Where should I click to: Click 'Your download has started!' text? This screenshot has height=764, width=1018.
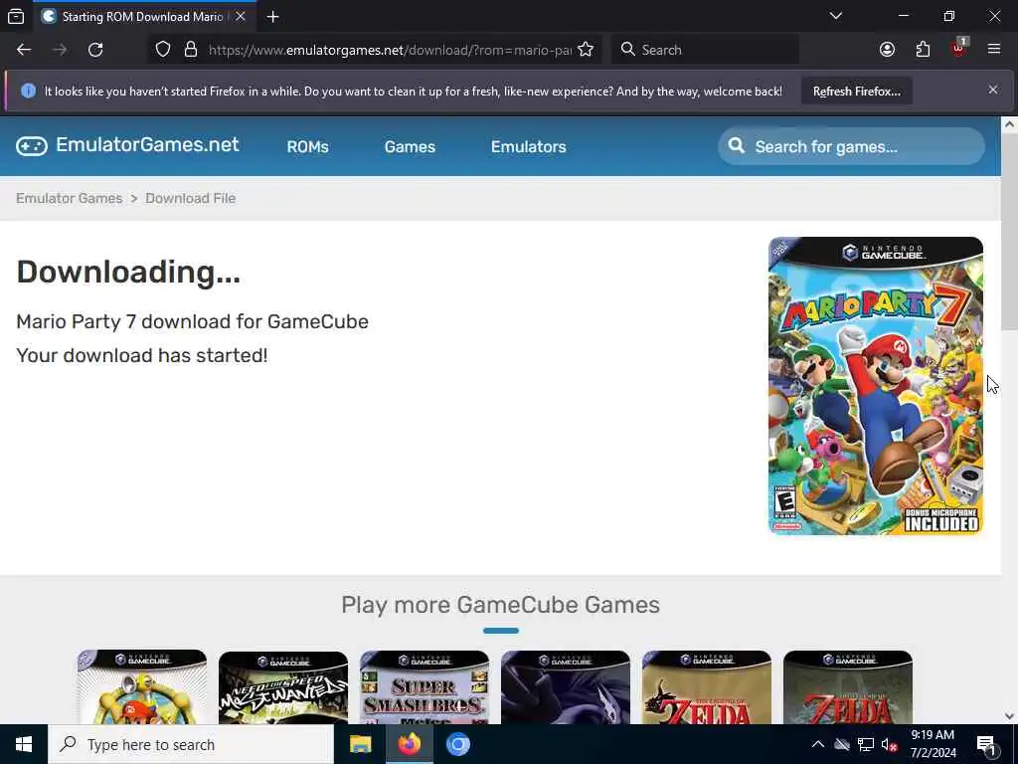coord(141,355)
